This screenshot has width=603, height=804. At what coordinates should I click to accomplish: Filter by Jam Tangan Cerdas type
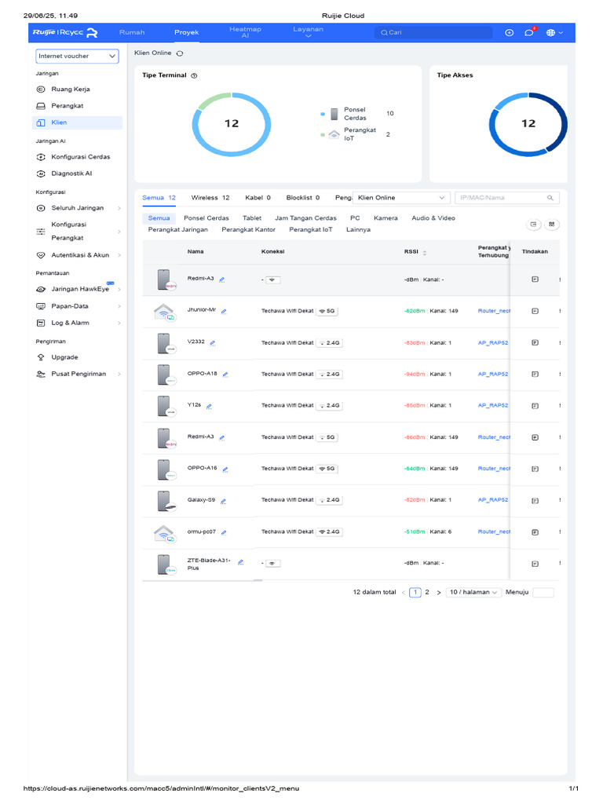(x=305, y=218)
